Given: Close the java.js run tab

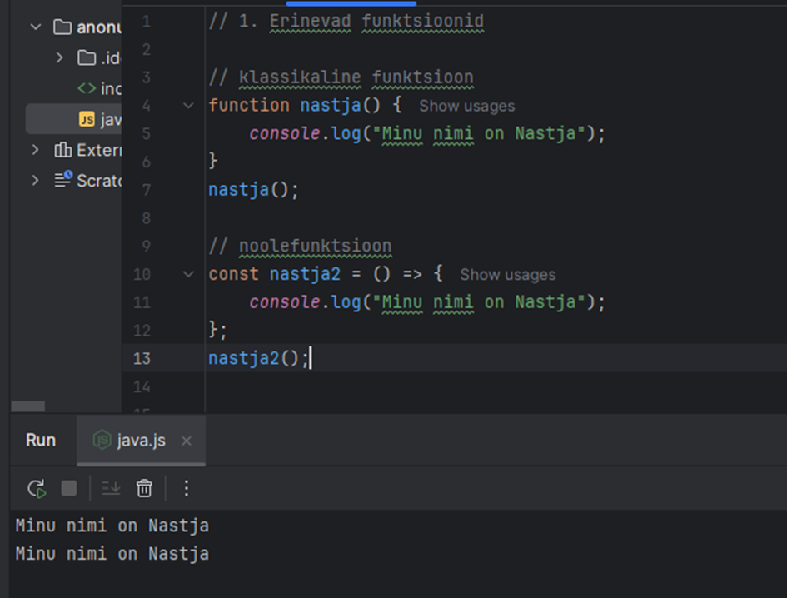Looking at the screenshot, I should pyautogui.click(x=187, y=441).
